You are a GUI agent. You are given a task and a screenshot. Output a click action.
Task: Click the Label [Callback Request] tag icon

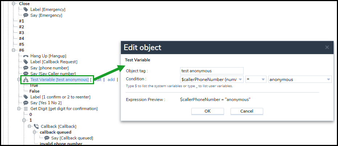26,62
